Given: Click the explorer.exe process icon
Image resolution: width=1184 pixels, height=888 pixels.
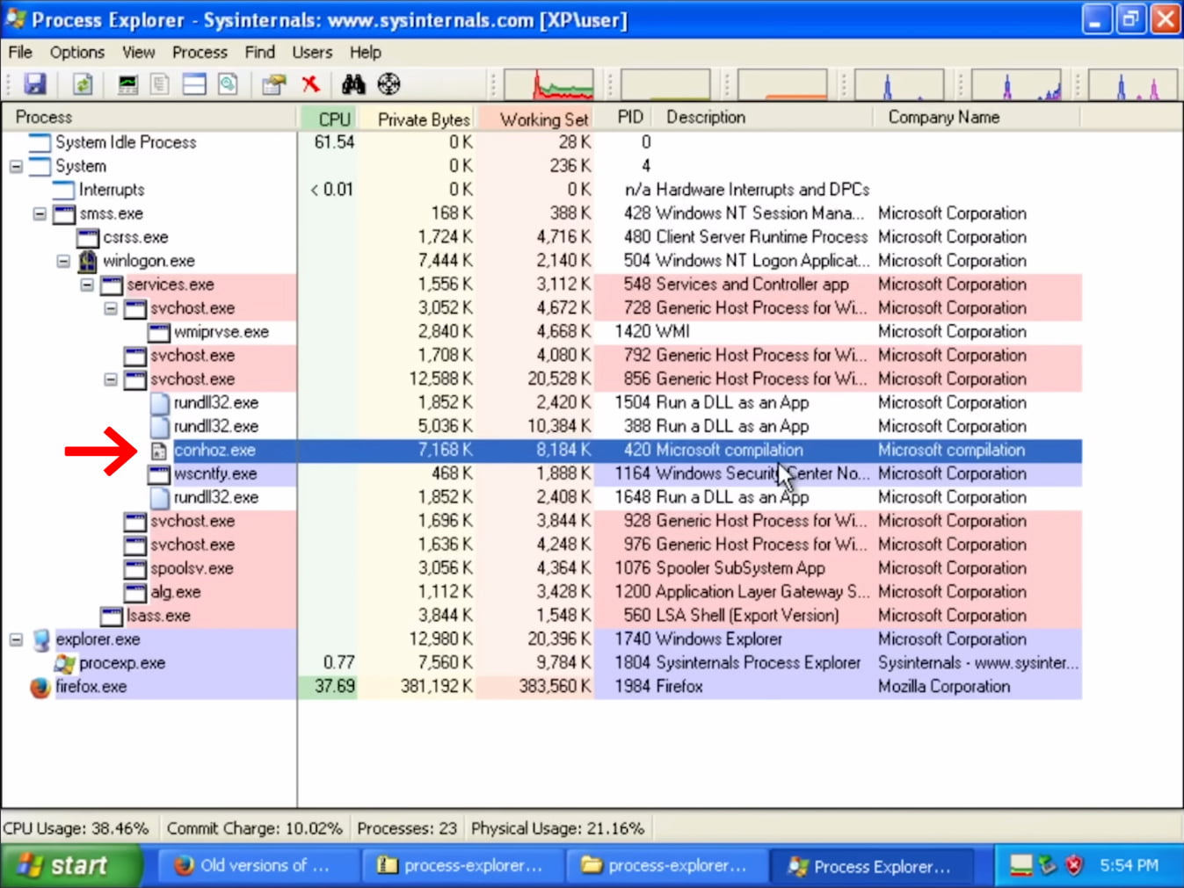Looking at the screenshot, I should [x=40, y=639].
